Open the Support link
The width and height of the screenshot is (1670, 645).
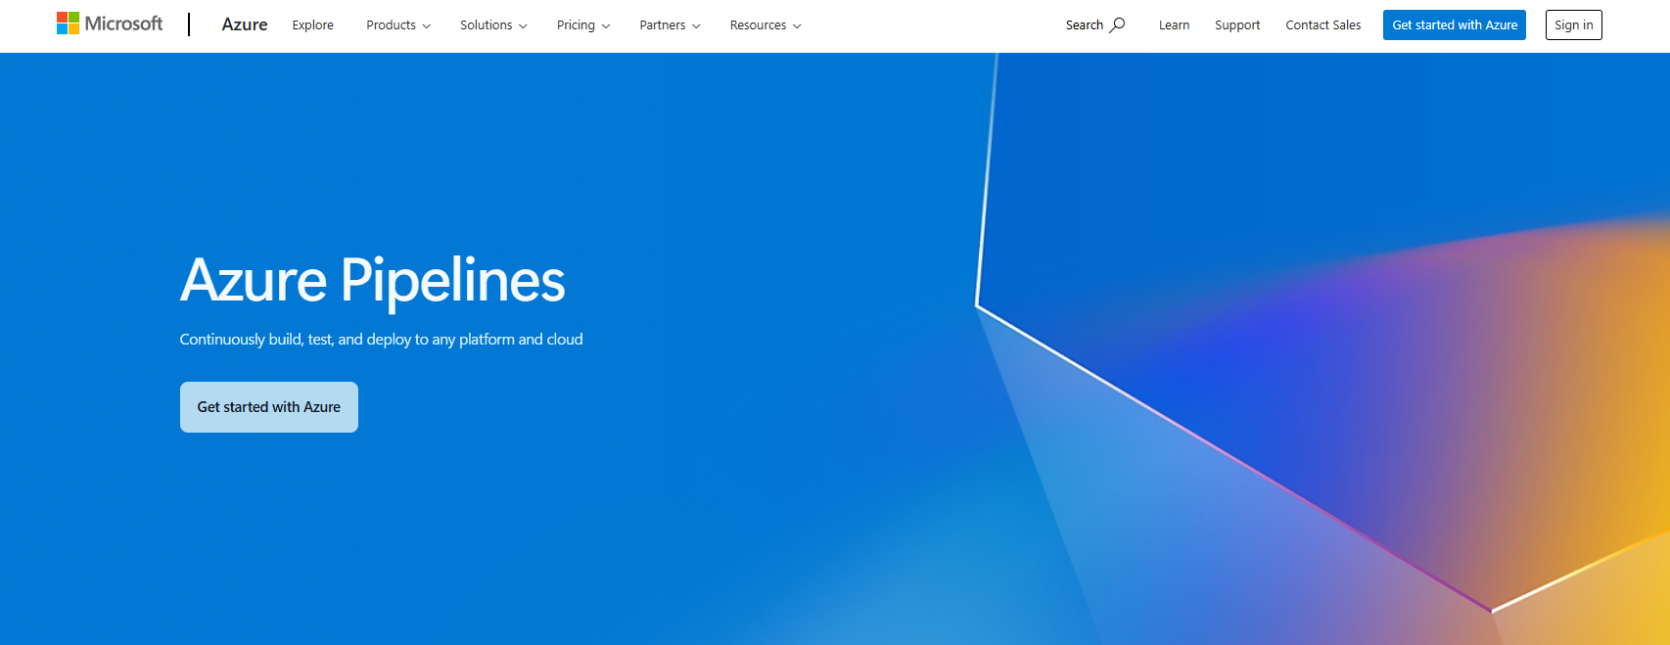[x=1237, y=25]
